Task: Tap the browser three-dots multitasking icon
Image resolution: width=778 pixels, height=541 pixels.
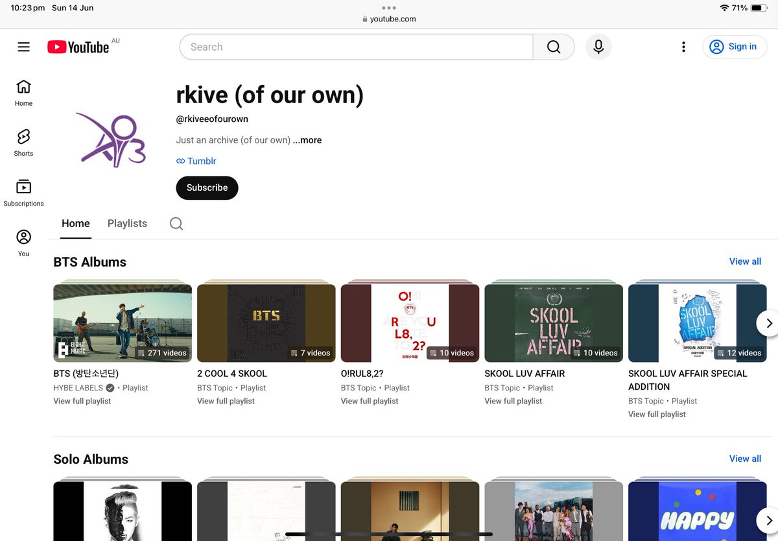Action: tap(389, 8)
